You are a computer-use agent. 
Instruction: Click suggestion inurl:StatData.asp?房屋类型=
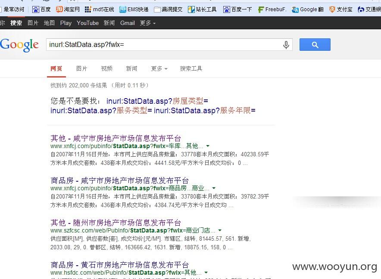pyautogui.click(x=157, y=101)
